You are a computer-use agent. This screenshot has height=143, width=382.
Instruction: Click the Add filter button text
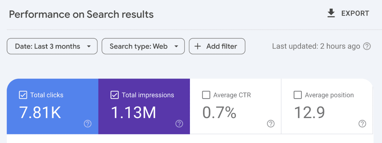coord(222,46)
